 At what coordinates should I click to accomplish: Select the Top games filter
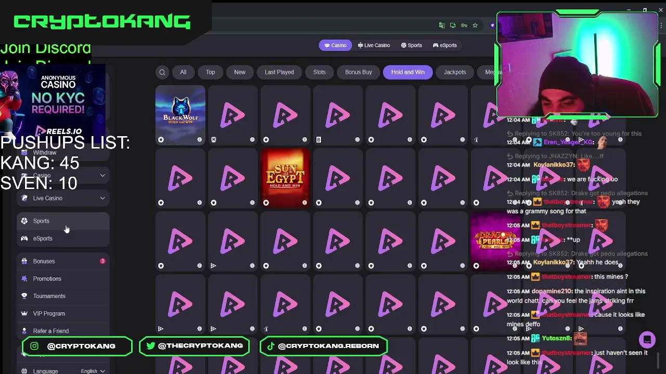210,72
